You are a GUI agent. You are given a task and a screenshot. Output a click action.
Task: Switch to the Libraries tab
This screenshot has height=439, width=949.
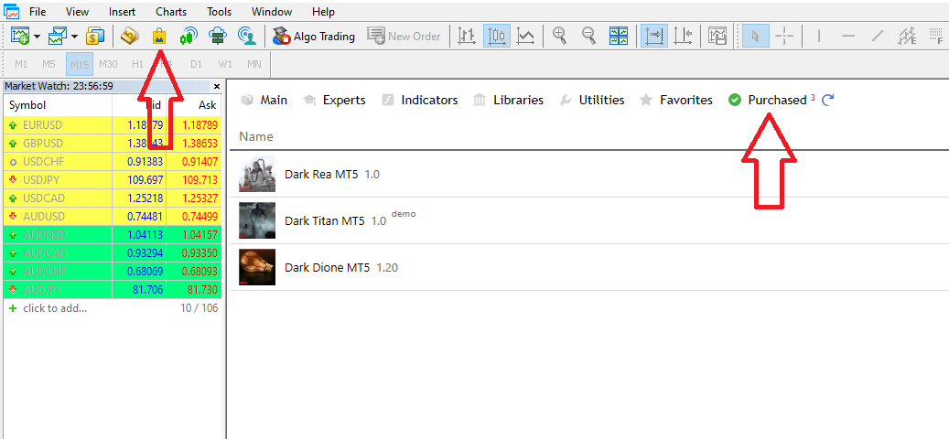click(508, 100)
